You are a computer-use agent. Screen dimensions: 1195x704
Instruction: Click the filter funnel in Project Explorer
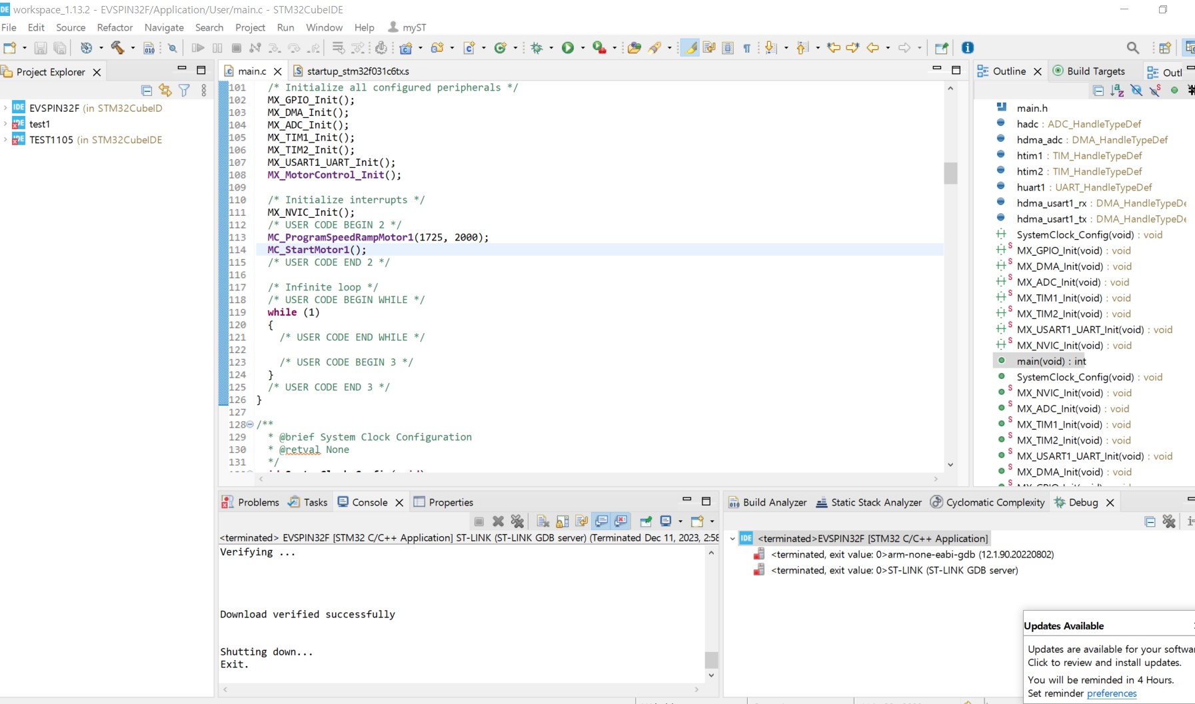pyautogui.click(x=185, y=90)
